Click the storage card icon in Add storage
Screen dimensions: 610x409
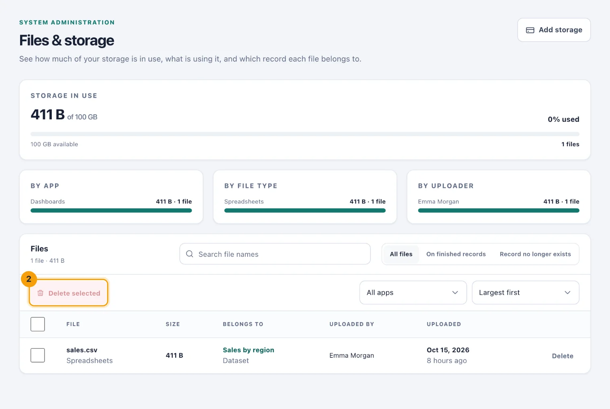pos(530,30)
